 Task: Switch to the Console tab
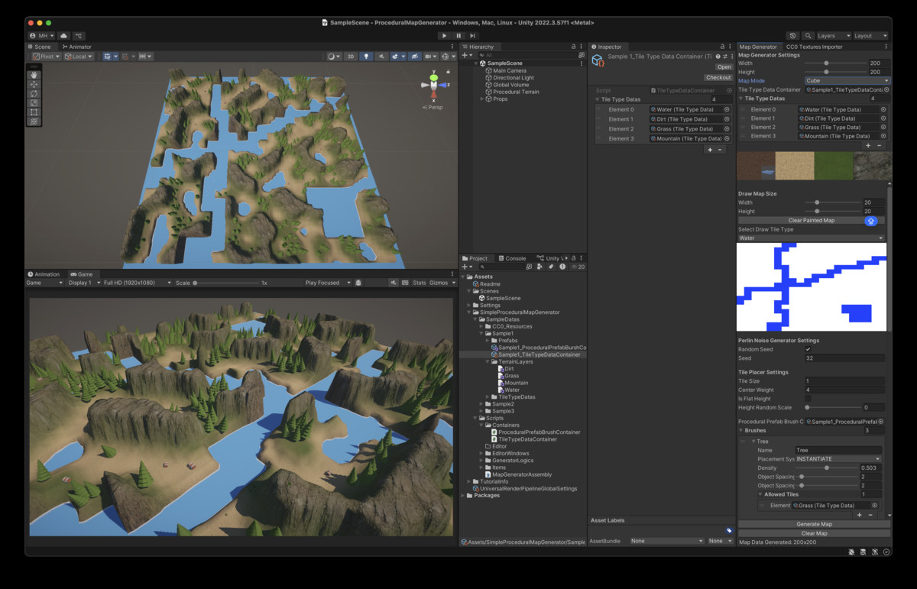[x=513, y=258]
